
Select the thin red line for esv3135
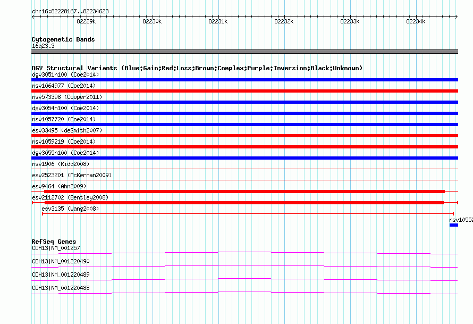coord(248,214)
